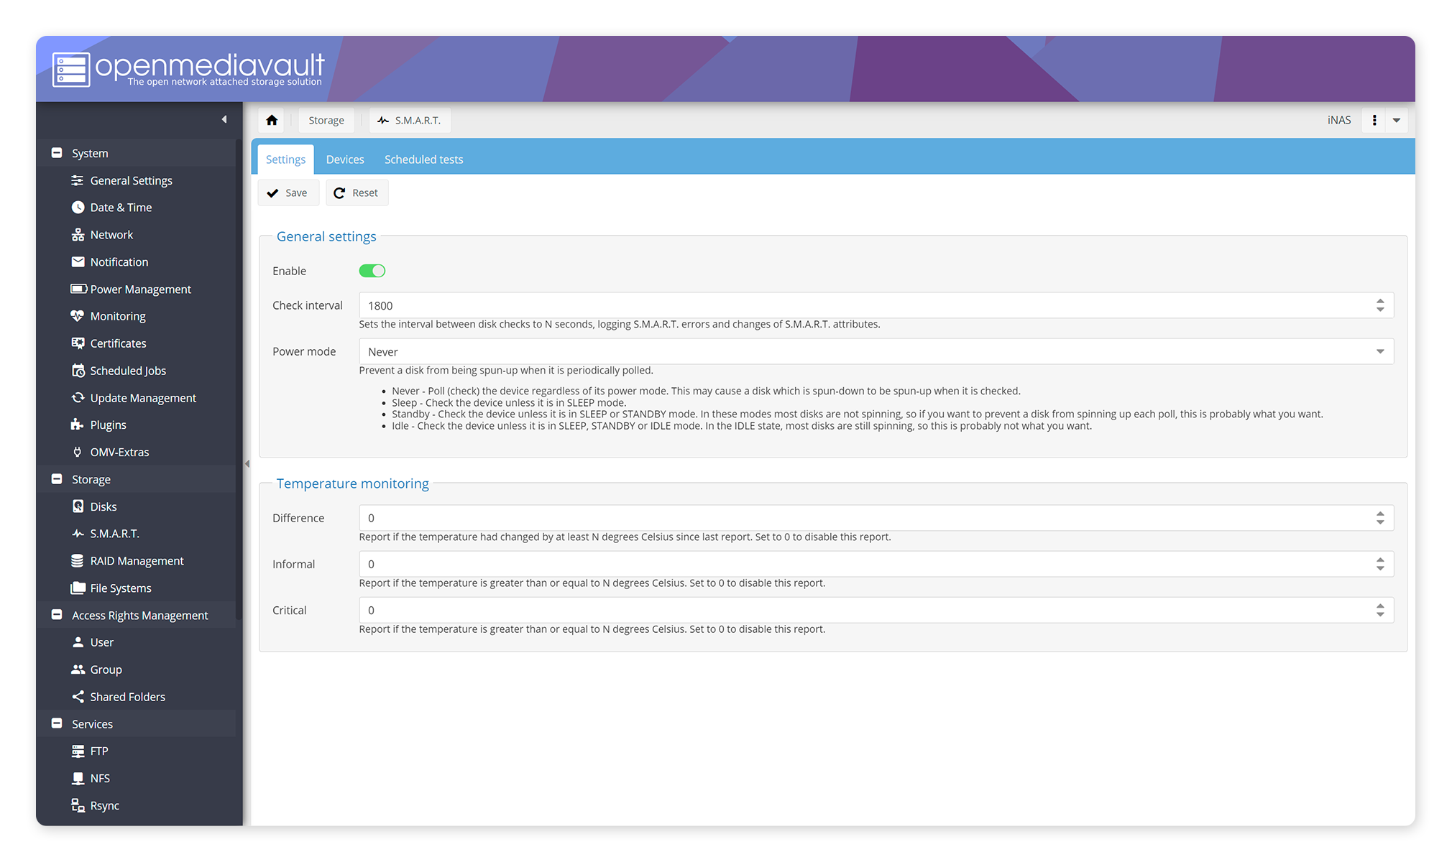Viewport: 1452px width, 862px height.
Task: Open the dropdown arrow beside user menu
Action: pos(1396,120)
